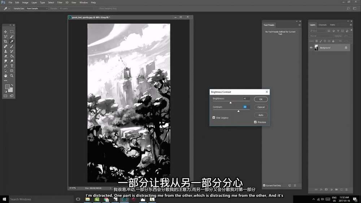Select the Move tool
The image size is (361, 203).
point(5,32)
